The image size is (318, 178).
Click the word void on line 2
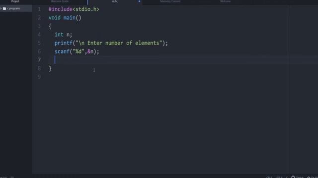[54, 18]
